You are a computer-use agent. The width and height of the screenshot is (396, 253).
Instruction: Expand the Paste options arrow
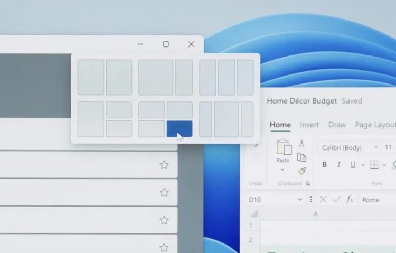282,170
